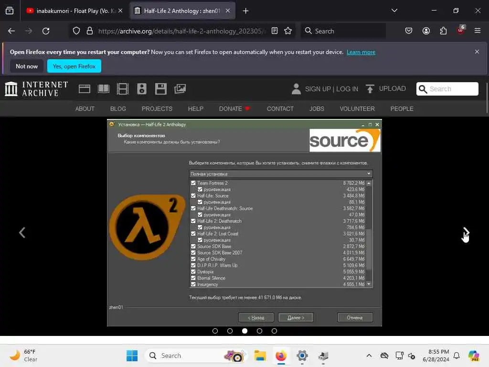The width and height of the screenshot is (489, 367).
Task: Click the UPLOAD link text
Action: point(393,88)
